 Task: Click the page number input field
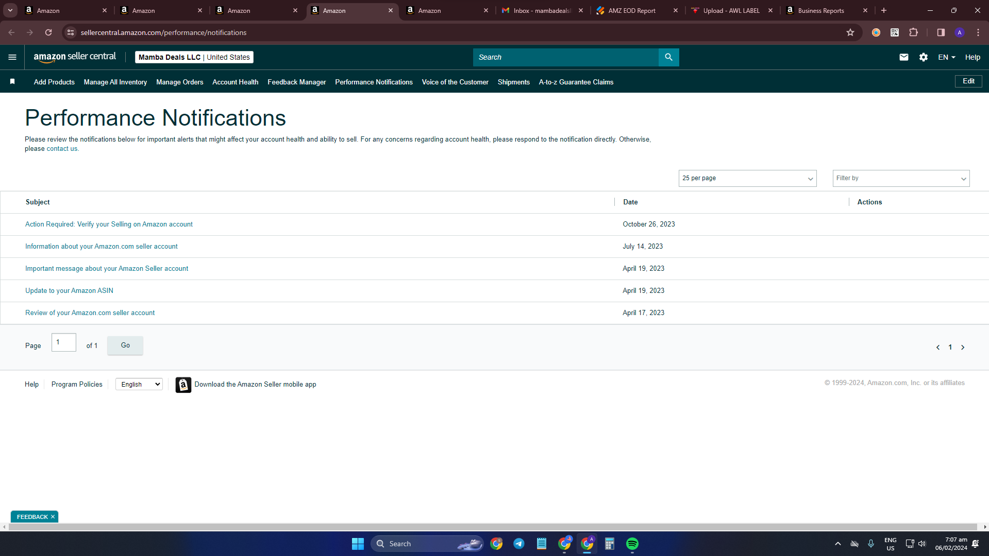(64, 342)
